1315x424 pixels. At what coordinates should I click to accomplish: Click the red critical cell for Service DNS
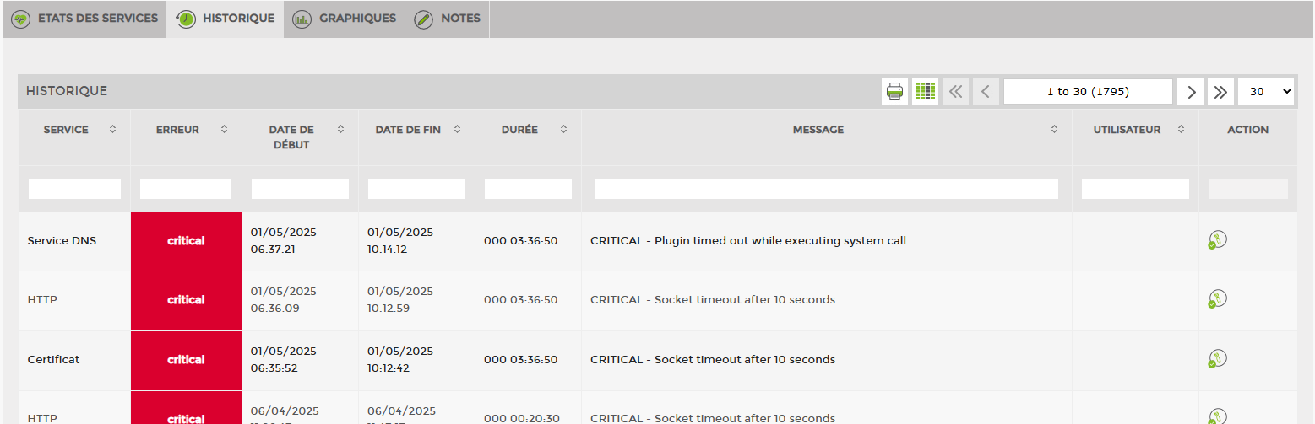[x=186, y=241]
